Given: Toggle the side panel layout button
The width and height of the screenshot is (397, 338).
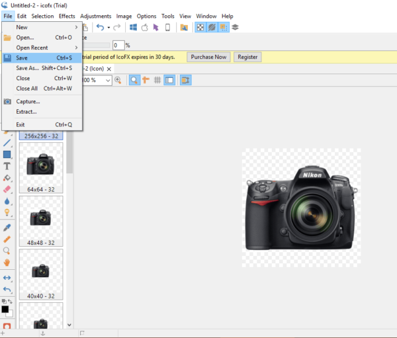Looking at the screenshot, I should click(169, 80).
